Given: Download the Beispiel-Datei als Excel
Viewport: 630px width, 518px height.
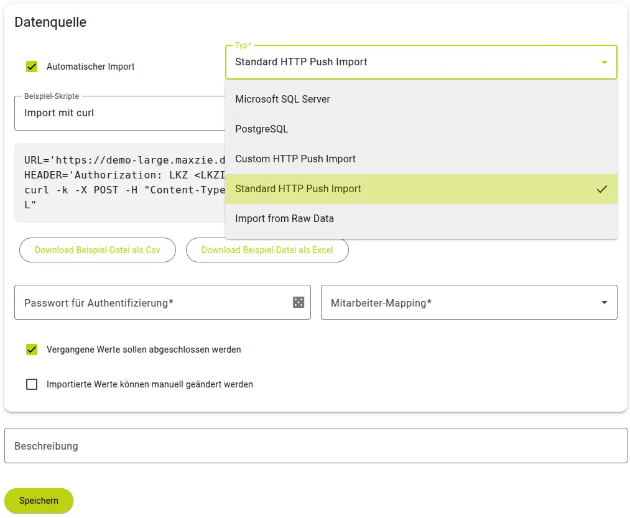Looking at the screenshot, I should click(267, 250).
